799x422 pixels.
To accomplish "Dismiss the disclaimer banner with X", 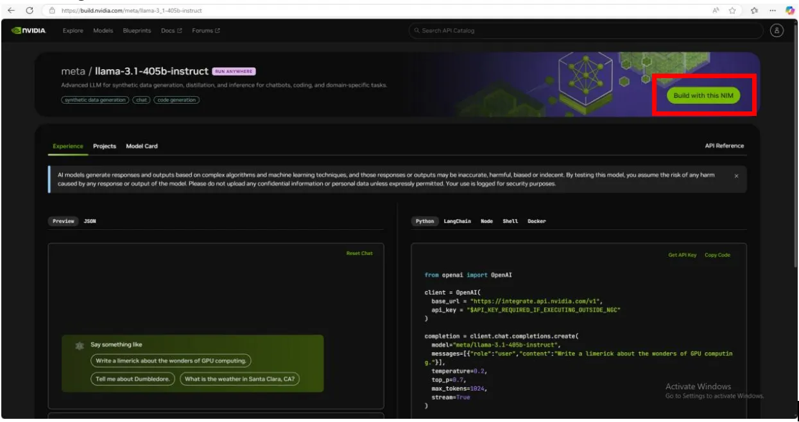I will pos(736,175).
